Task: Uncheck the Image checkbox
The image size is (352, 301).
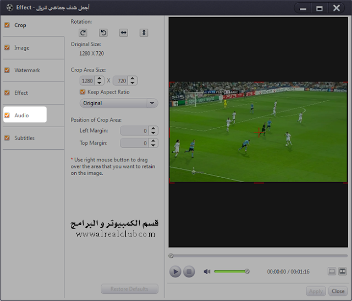Action: (x=7, y=47)
